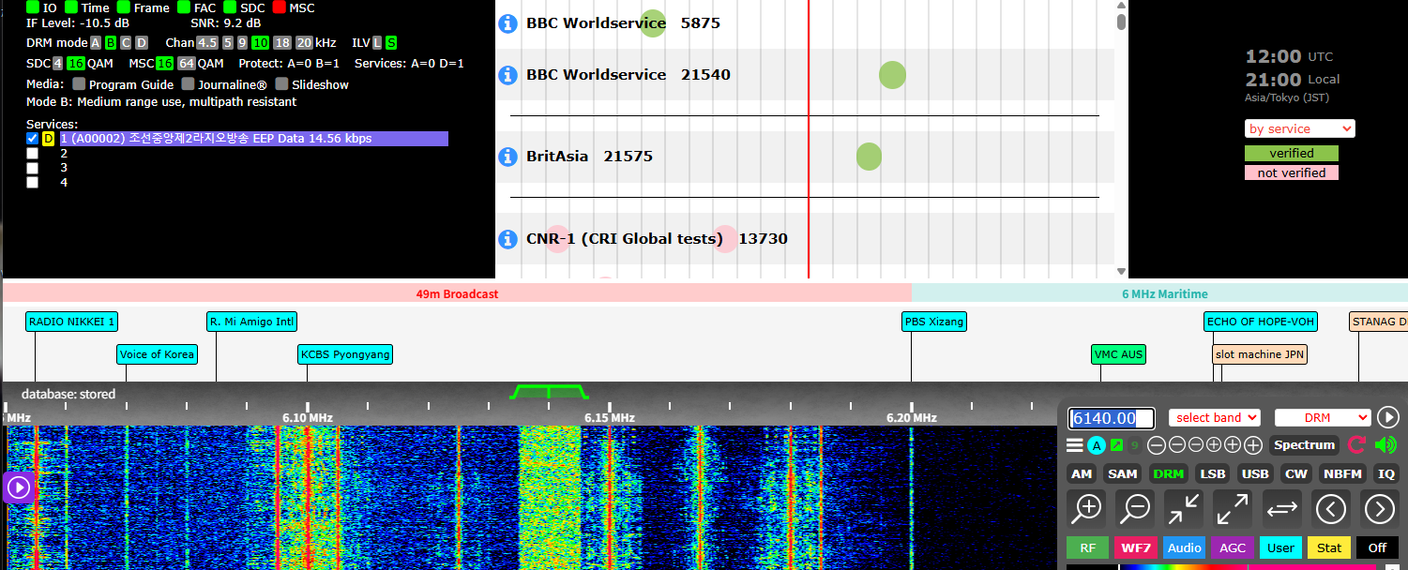Click the red circular arrow icon
This screenshot has height=570, width=1408.
(1356, 445)
